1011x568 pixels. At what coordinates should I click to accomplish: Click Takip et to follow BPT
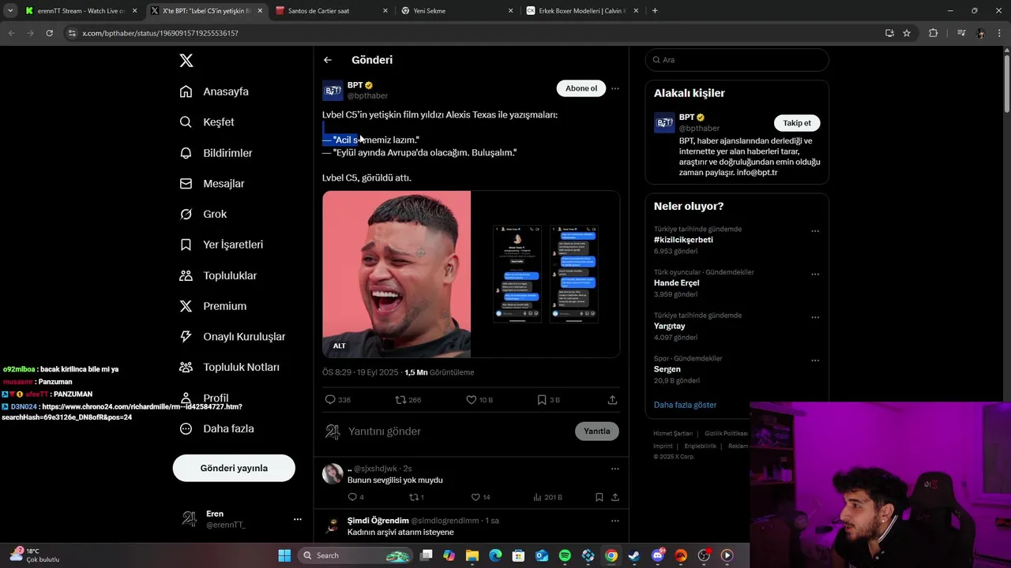(797, 123)
